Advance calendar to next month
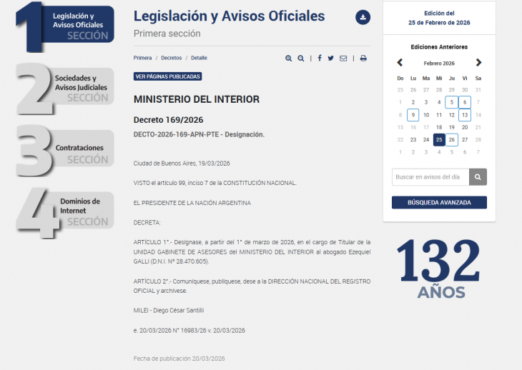 click(x=478, y=63)
